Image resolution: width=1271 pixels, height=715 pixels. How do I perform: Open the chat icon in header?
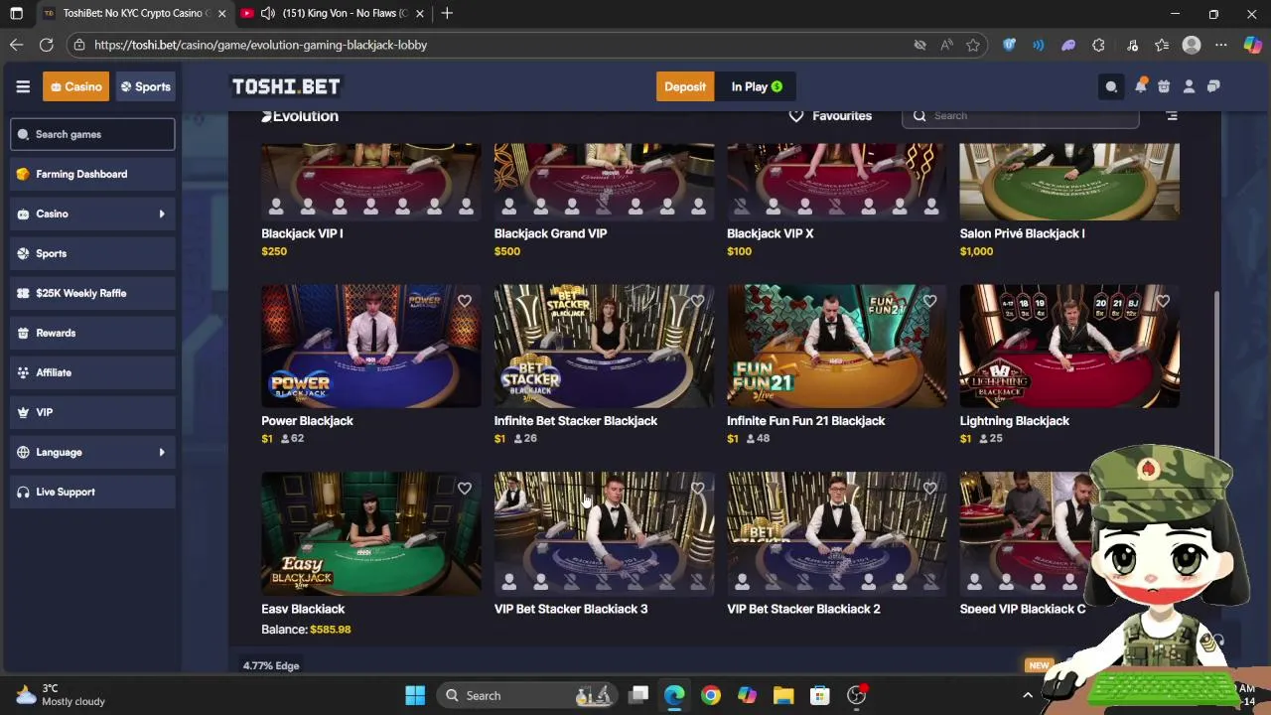(1213, 86)
